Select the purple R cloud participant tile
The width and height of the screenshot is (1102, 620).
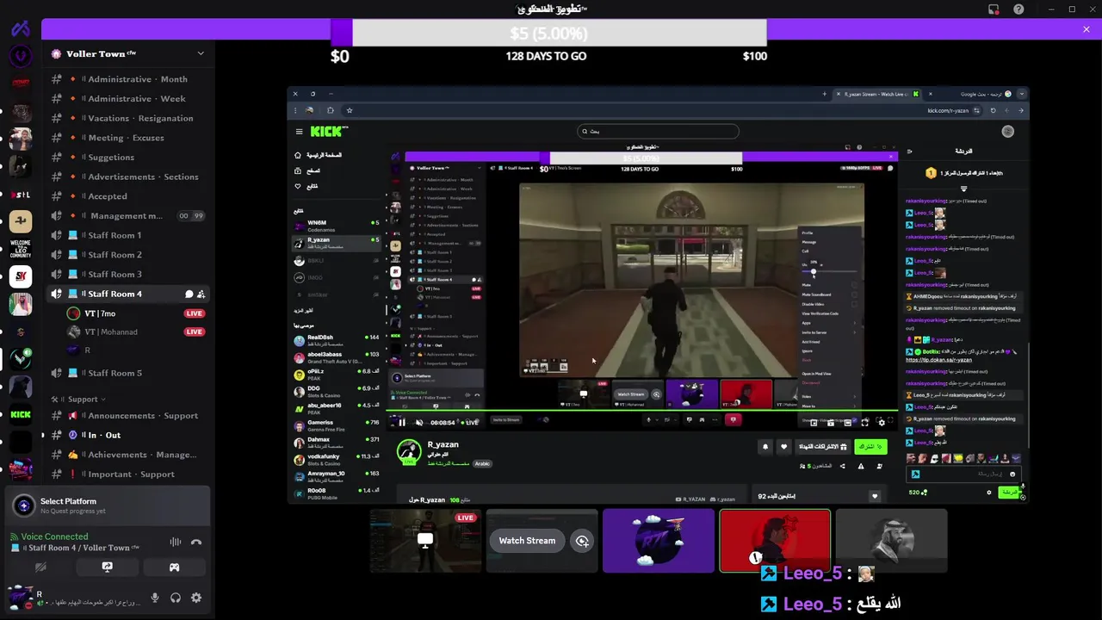point(659,541)
